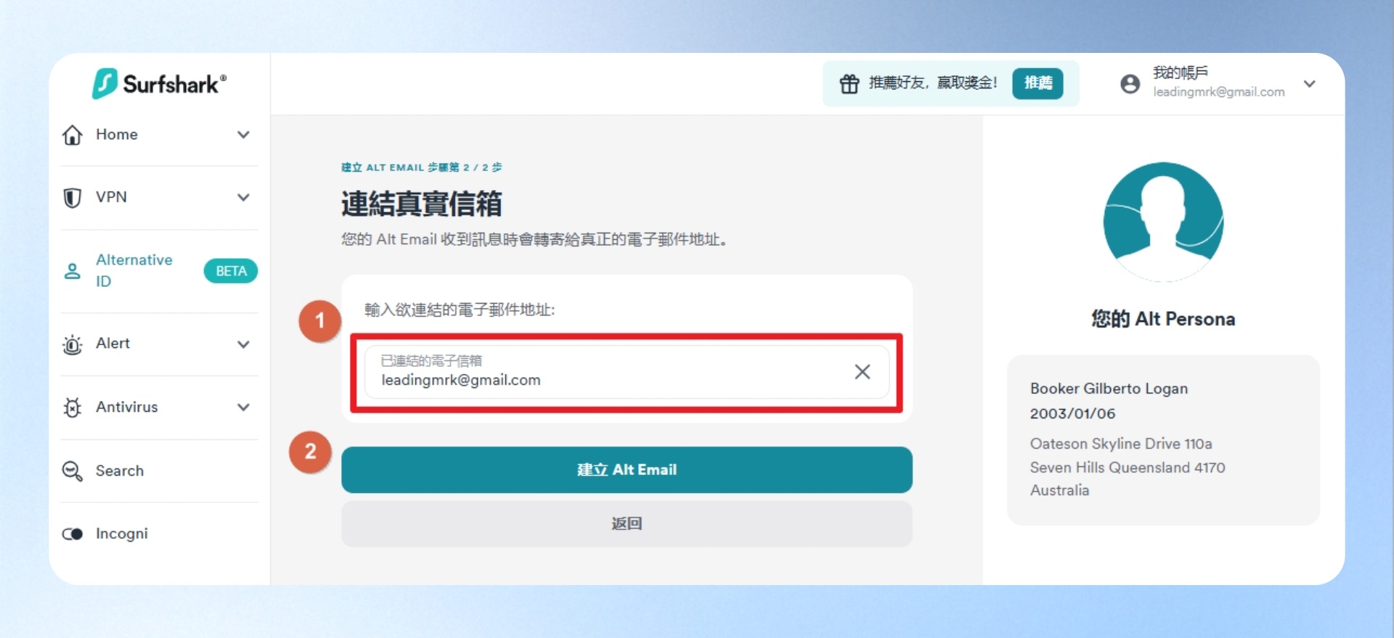Viewport: 1394px width, 638px height.
Task: Open the Alert sidebar item
Action: click(x=159, y=344)
